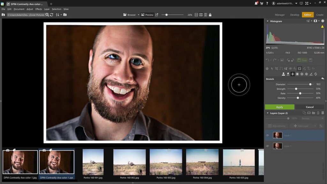Select the text tool icon
Image resolution: width=327 pixels, height=184 pixels.
(309, 68)
